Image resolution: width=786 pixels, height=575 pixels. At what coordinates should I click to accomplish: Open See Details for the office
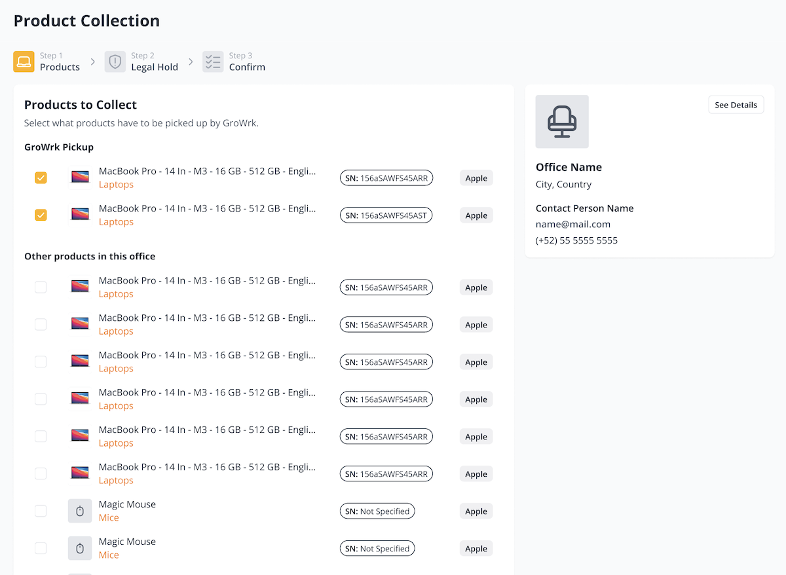(x=736, y=105)
